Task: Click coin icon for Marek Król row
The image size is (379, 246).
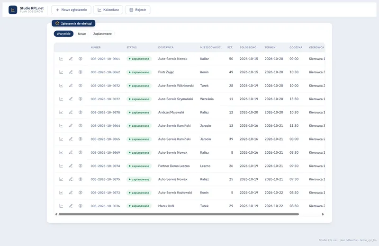Action: 81,206
